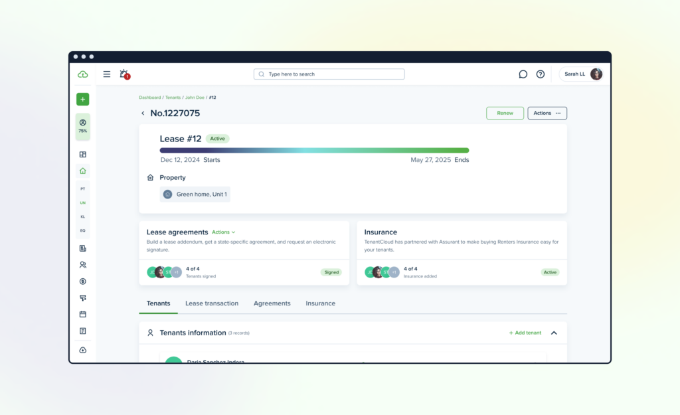Click the green plus add button in sidebar
This screenshot has height=415, width=680.
coord(83,100)
